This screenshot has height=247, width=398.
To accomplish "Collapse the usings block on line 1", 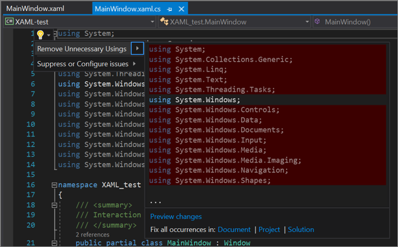I will [x=55, y=33].
